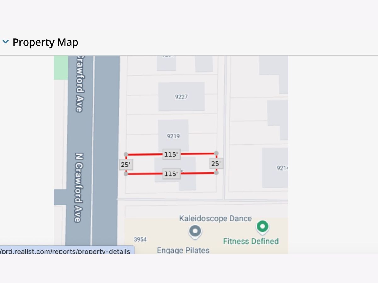Click the building labeled 9227
Screen dimensions: 378x283
coord(181,97)
